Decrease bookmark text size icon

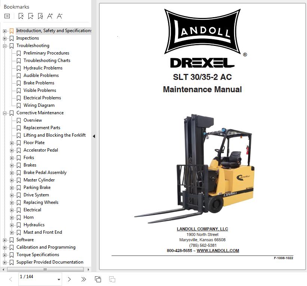tap(59, 16)
